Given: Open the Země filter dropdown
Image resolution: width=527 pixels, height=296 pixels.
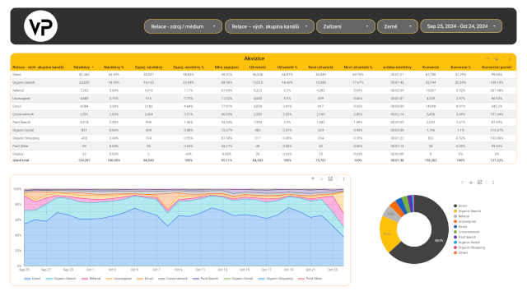Looking at the screenshot, I should coord(398,26).
